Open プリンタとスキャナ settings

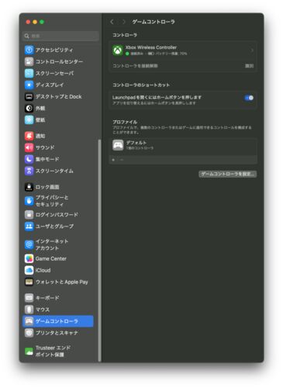click(51, 333)
